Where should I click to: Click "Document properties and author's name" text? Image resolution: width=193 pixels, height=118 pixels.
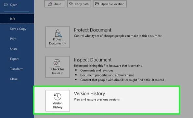click(107, 75)
